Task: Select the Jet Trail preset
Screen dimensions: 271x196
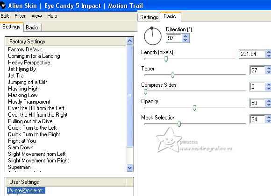Action: tap(17, 76)
